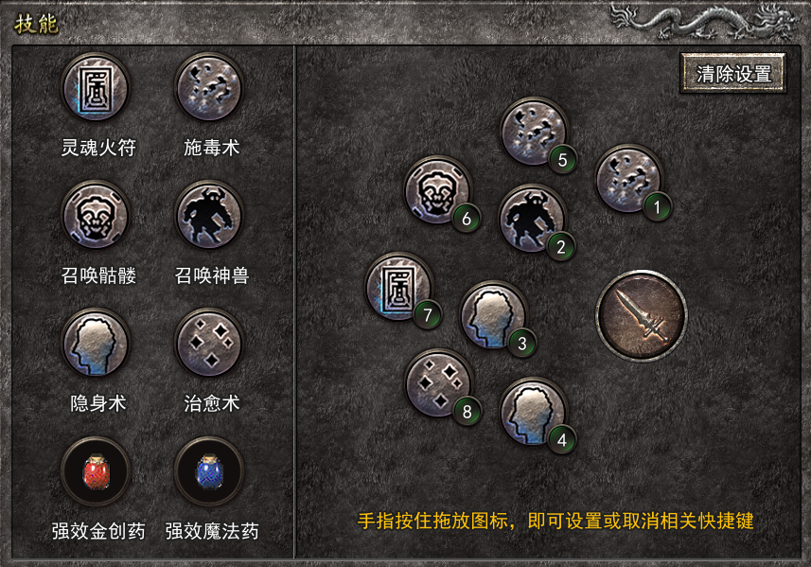811x567 pixels.
Task: Select the red 强效金创药 potion
Action: pyautogui.click(x=96, y=471)
